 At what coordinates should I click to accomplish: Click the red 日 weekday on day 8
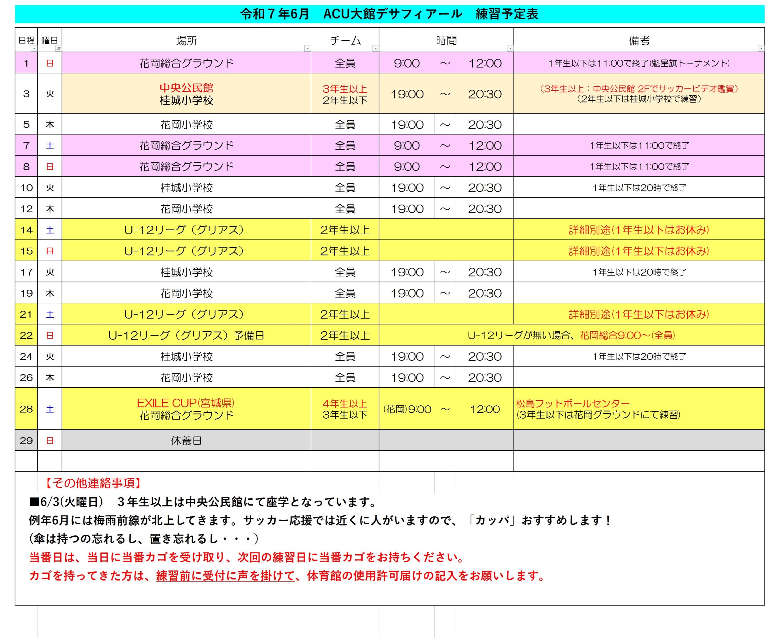50,167
